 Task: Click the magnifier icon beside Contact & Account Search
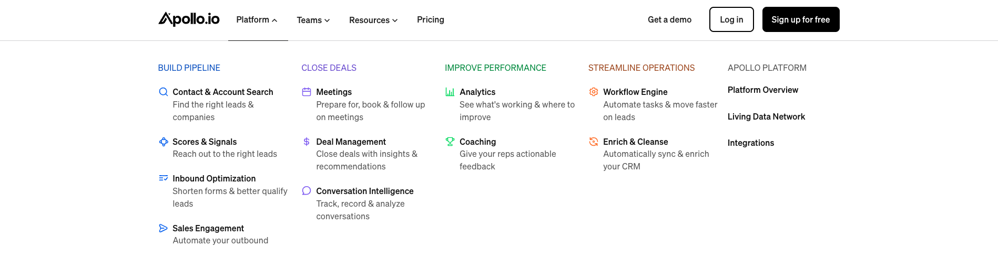pyautogui.click(x=164, y=92)
